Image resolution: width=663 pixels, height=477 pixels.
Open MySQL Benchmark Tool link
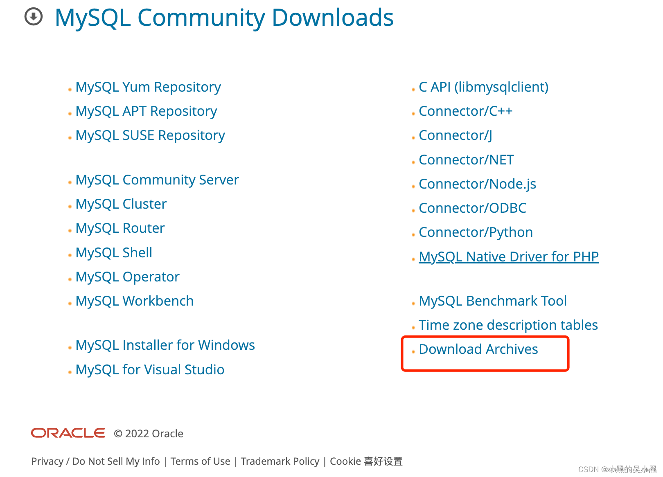[x=493, y=301]
